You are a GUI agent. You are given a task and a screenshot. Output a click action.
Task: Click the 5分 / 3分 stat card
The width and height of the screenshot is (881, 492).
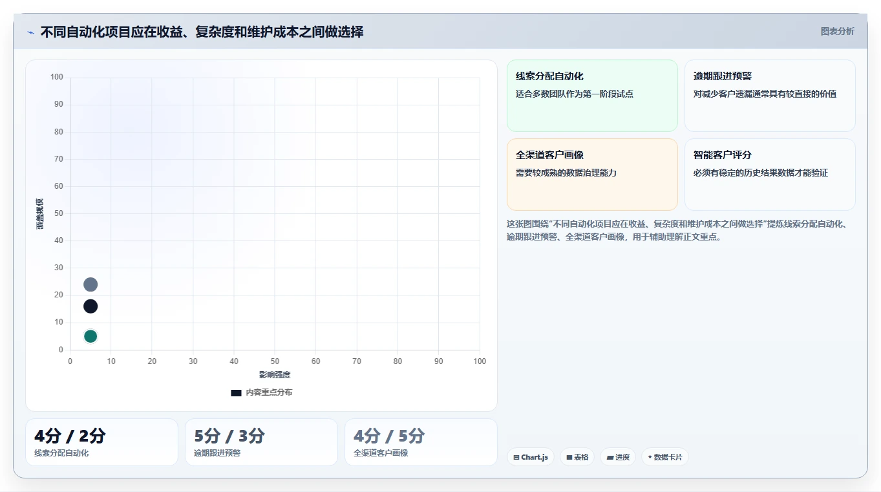[x=261, y=442]
